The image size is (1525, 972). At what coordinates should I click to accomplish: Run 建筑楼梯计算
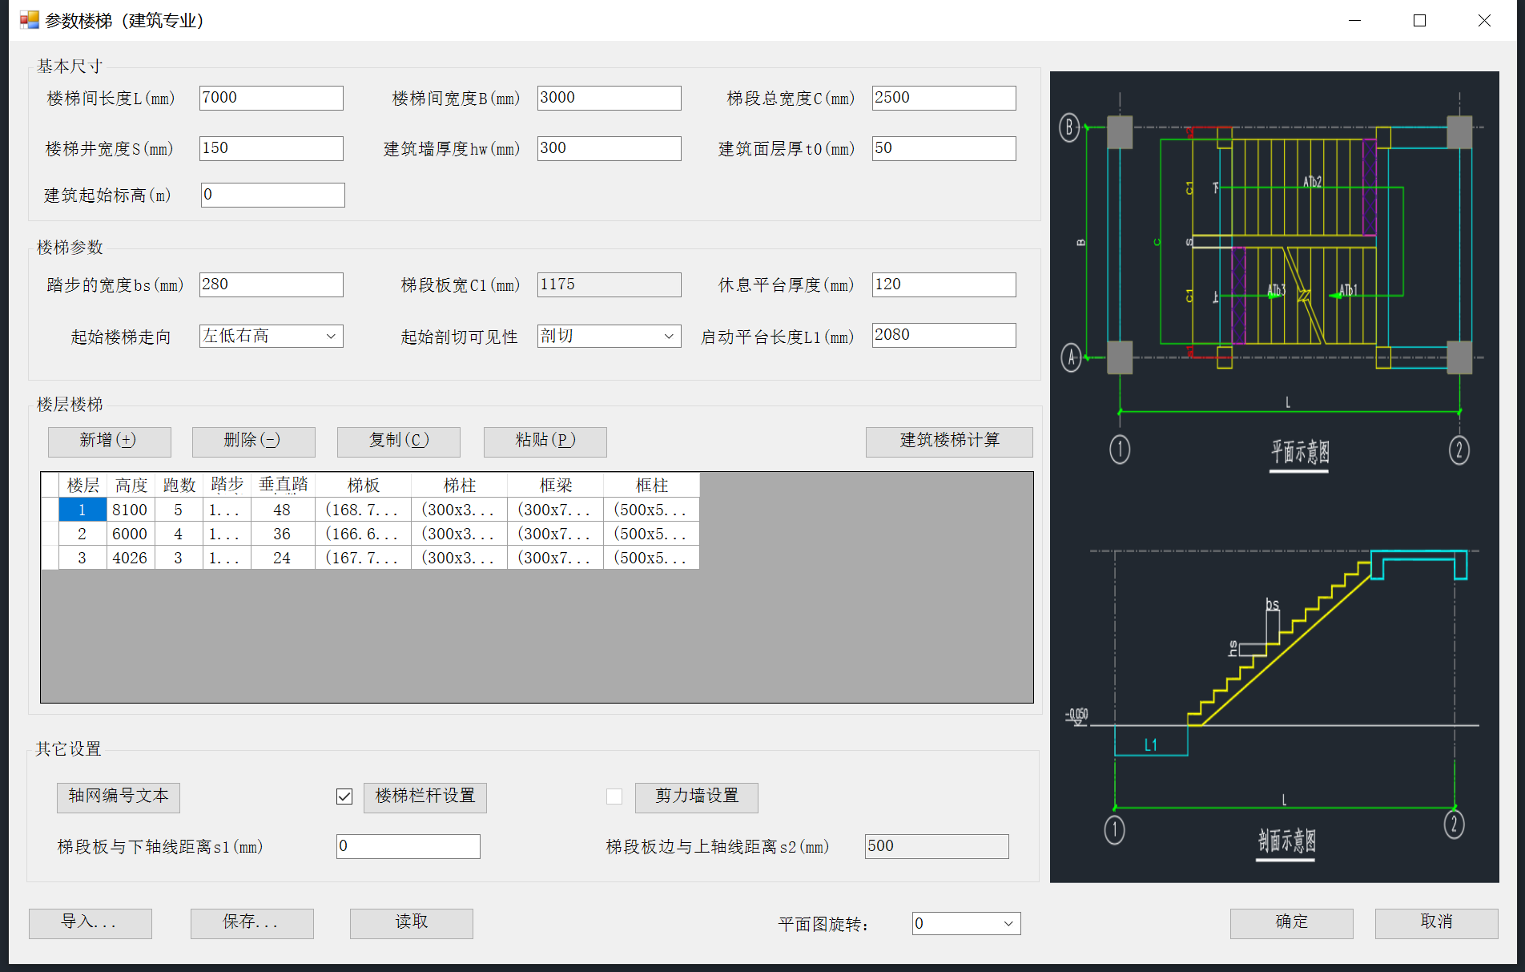click(948, 441)
